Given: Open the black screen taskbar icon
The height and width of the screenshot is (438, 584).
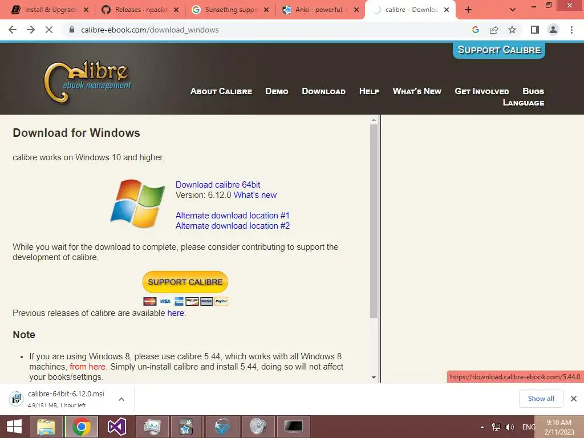Looking at the screenshot, I should point(293,427).
